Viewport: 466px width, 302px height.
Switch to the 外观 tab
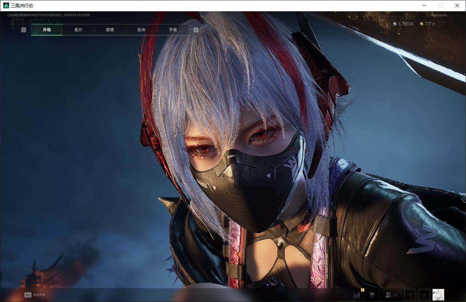(x=47, y=30)
